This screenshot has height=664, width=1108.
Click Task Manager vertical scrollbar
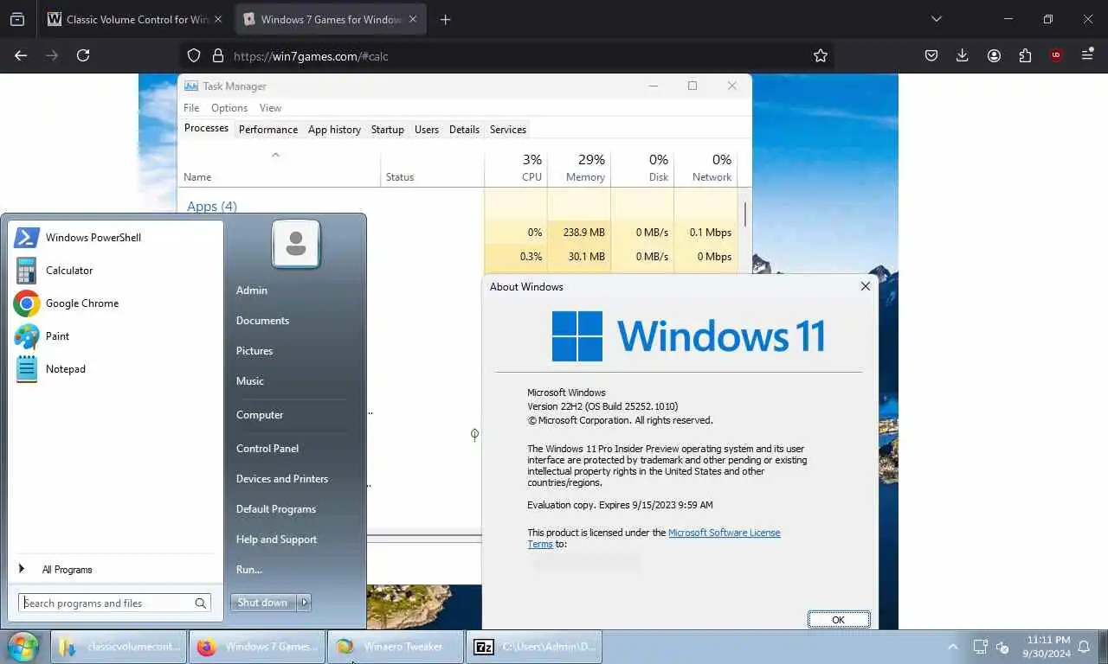[744, 214]
